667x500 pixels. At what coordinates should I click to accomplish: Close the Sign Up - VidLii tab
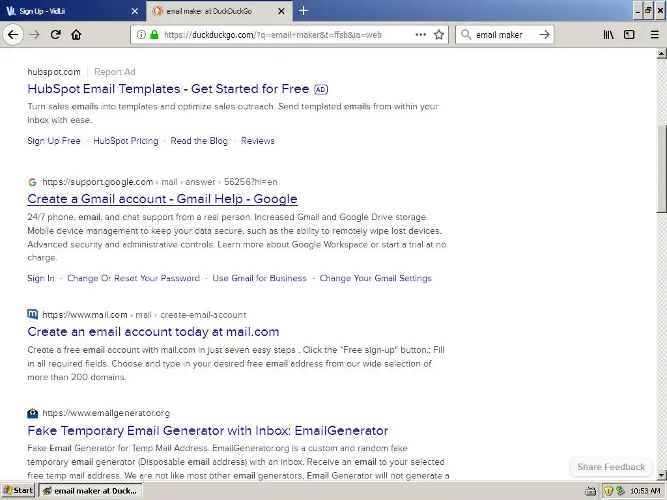[x=135, y=11]
